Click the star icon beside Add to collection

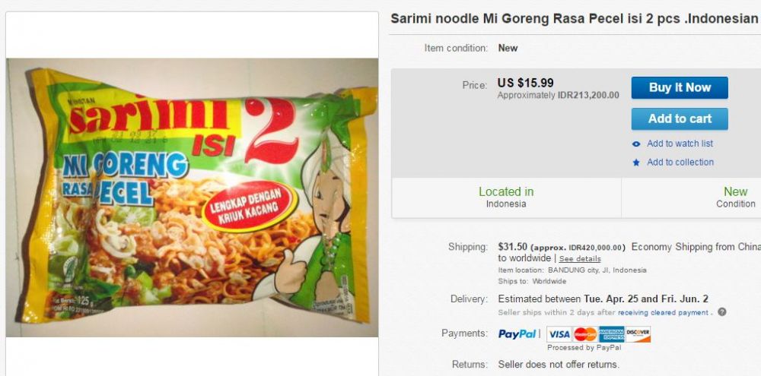tap(636, 163)
